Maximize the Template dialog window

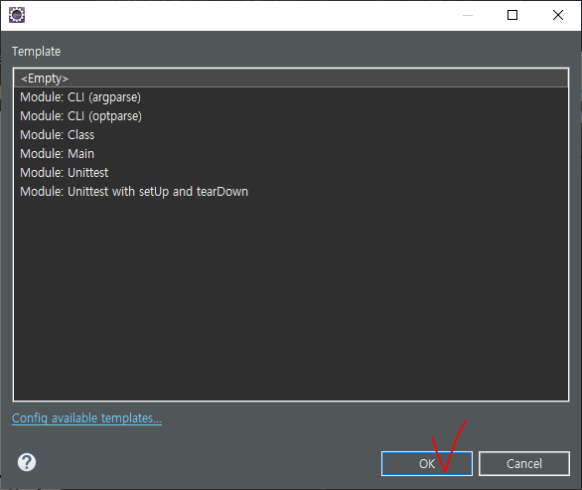coord(512,15)
